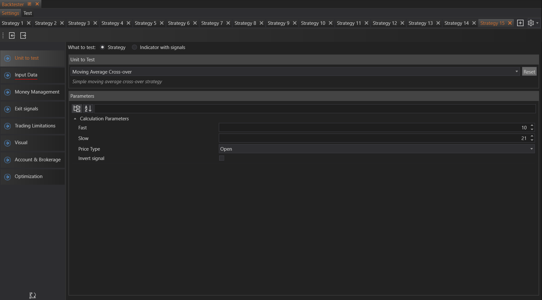The width and height of the screenshot is (542, 300).
Task: Click the export settings icon in toolbar
Action: pos(23,35)
